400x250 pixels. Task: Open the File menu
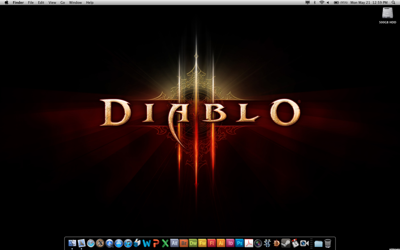point(31,3)
